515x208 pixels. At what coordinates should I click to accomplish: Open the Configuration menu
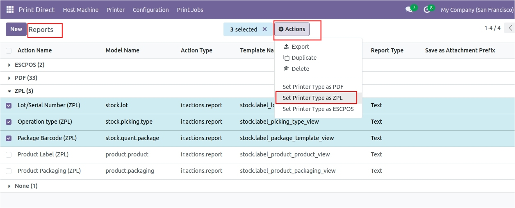click(x=151, y=9)
